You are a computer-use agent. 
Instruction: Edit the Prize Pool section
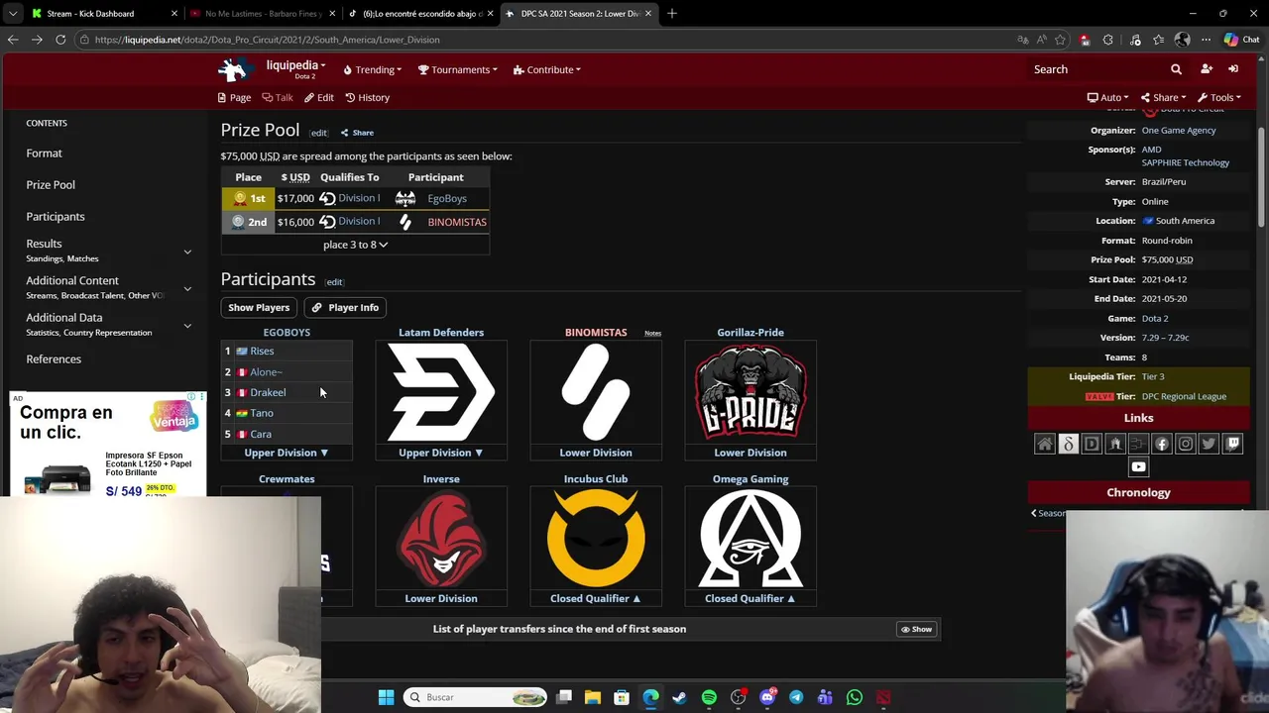coord(318,133)
